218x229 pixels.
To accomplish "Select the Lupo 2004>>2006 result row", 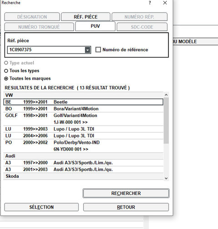I will [x=84, y=136].
